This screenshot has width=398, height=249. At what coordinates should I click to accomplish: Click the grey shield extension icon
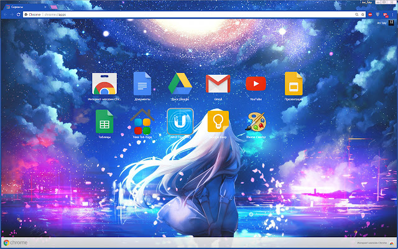point(377,14)
